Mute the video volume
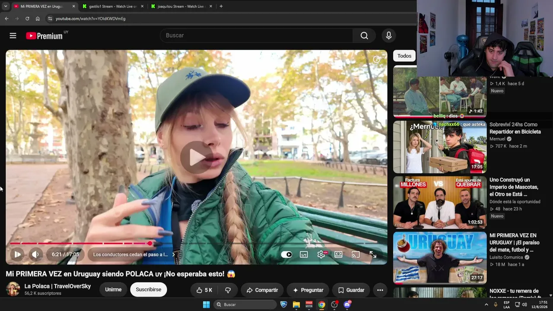Viewport: 553px width, 311px height. 35,254
